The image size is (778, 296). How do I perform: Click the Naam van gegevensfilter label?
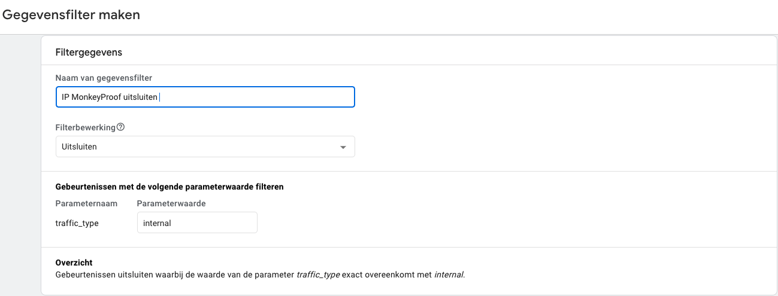(x=104, y=78)
